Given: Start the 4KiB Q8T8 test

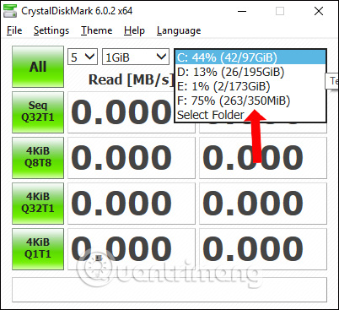Looking at the screenshot, I should coord(38,158).
